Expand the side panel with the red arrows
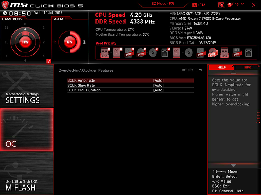Viewport: 261px width, 195px height. (x=258, y=123)
